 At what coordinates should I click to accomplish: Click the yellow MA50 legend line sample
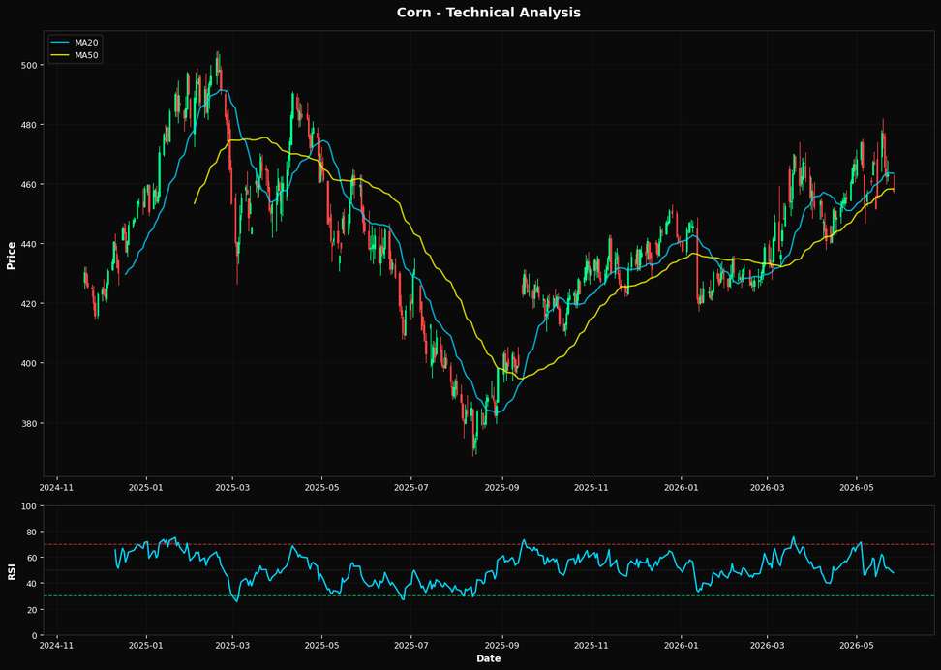point(61,55)
